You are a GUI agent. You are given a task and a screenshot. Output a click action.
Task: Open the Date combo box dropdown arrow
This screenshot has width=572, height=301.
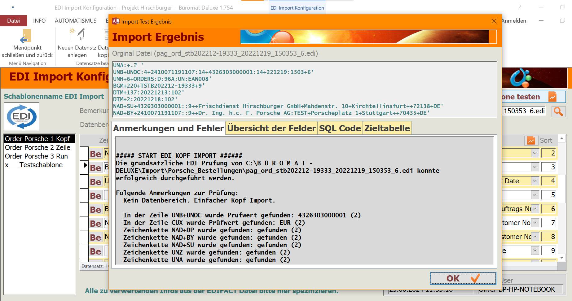[535, 181]
